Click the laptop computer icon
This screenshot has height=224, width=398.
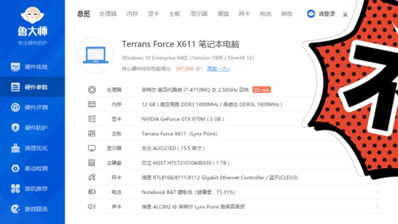click(96, 55)
